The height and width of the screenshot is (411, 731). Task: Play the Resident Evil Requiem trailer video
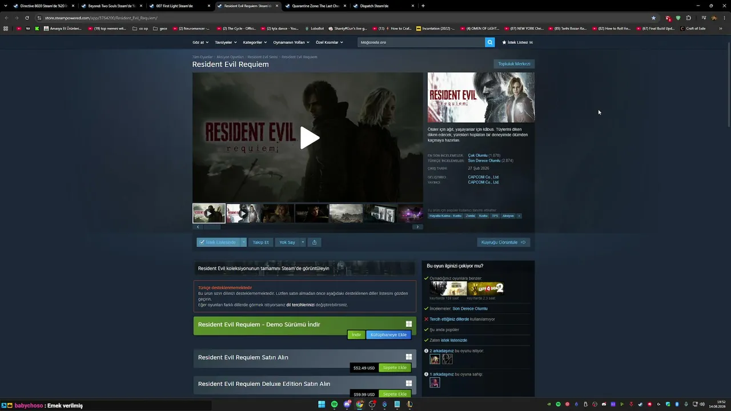310,138
